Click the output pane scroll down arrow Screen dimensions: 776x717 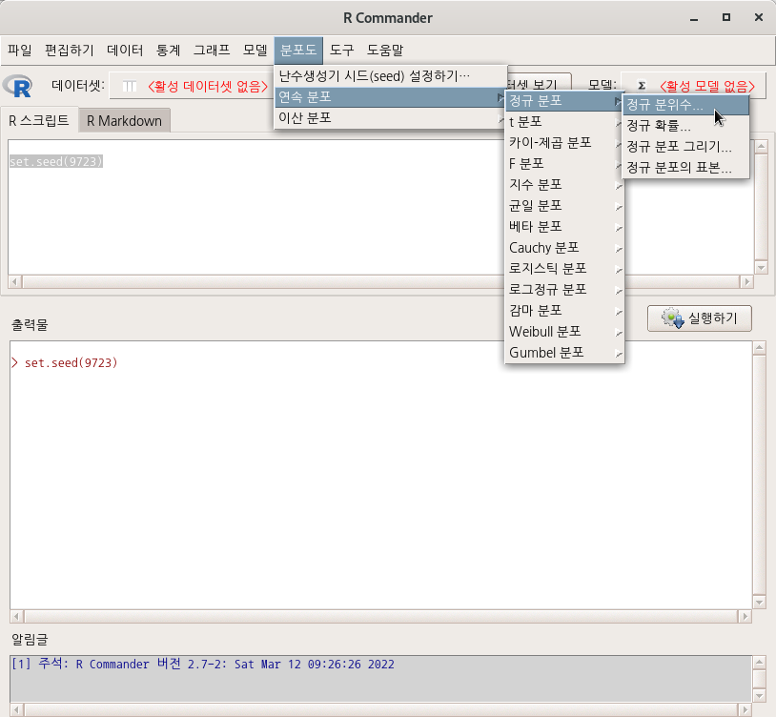759,603
